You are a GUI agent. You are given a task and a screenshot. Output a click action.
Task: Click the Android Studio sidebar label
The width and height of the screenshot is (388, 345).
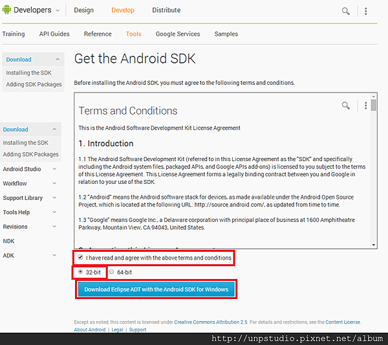[x=22, y=169]
